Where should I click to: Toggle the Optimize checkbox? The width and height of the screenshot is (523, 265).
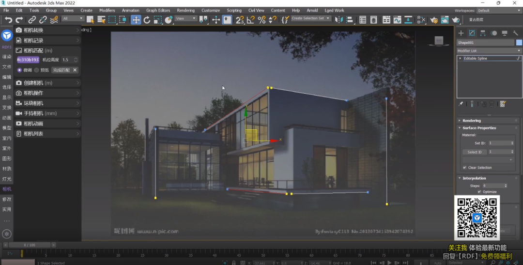pos(479,192)
